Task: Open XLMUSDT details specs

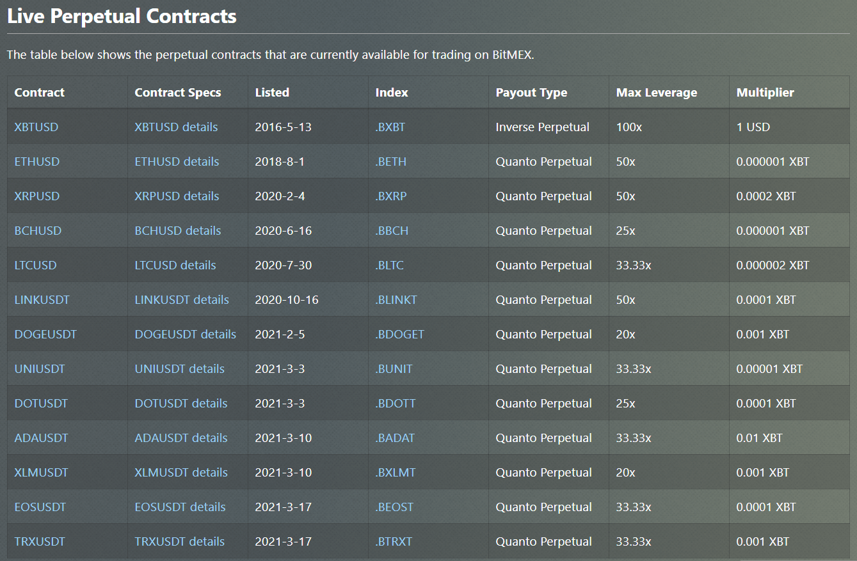Action: point(181,472)
